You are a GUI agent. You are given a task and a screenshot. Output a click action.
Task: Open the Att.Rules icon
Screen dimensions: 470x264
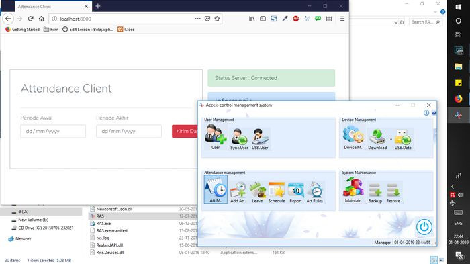(x=315, y=192)
